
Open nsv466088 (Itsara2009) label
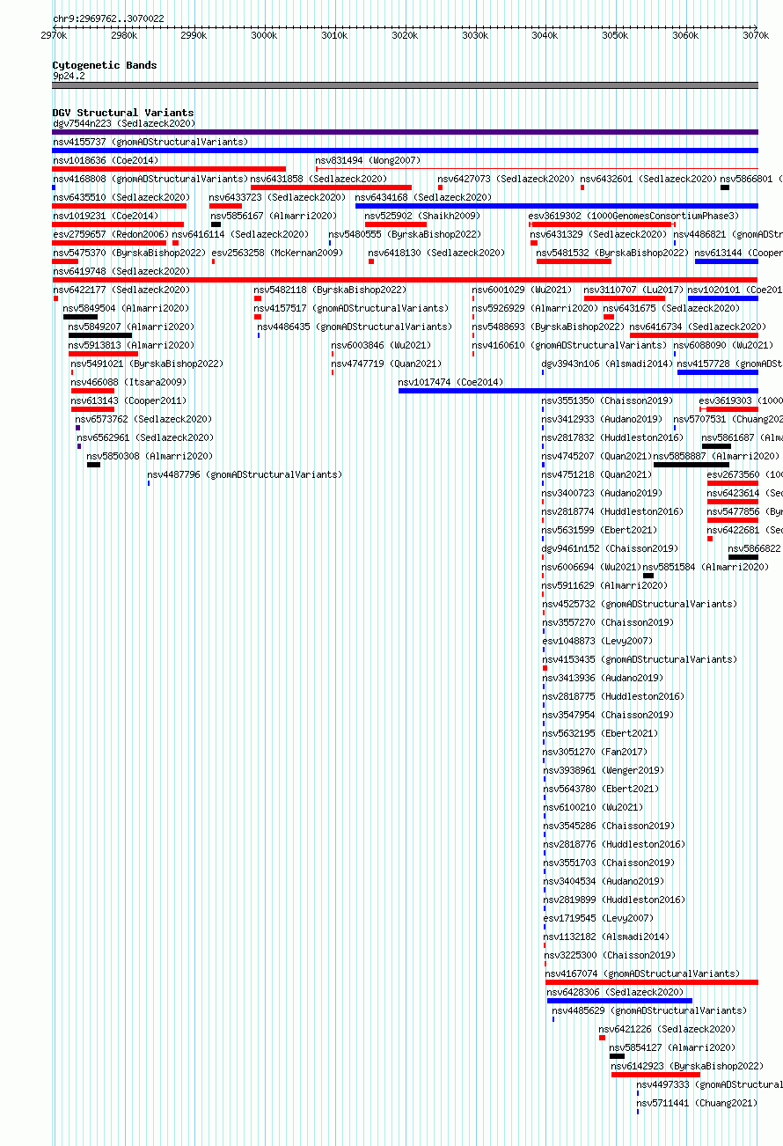129,382
